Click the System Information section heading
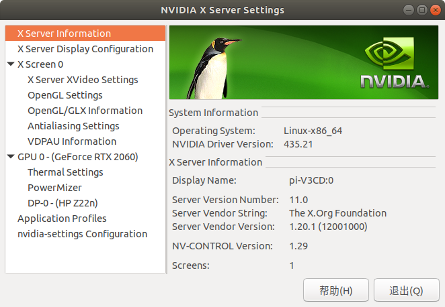445x307 pixels. tap(213, 113)
